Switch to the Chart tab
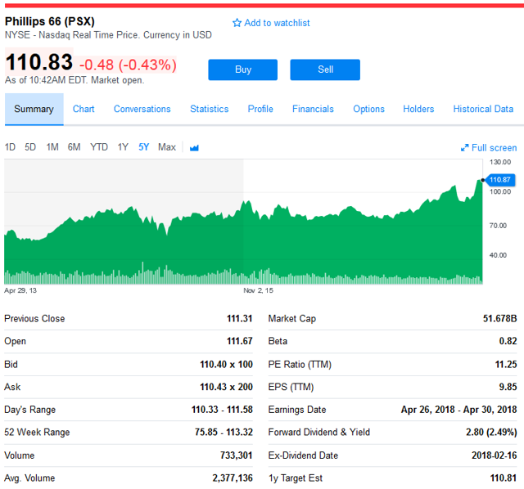 coord(84,109)
